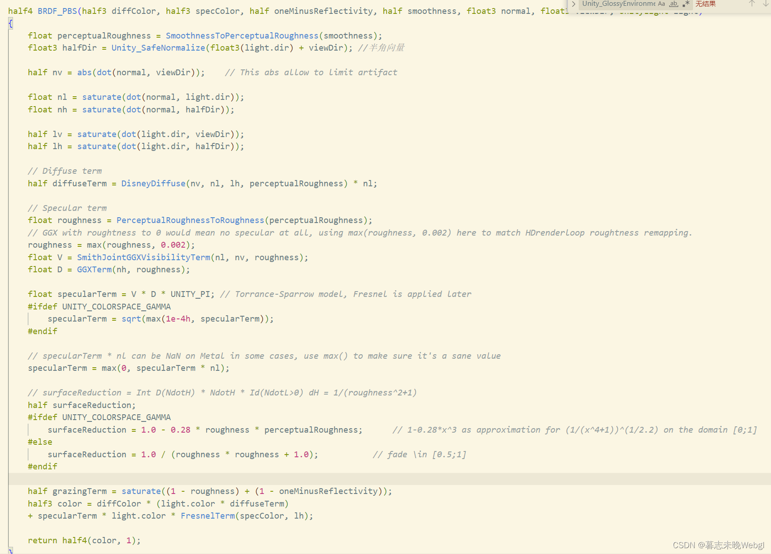
Task: Click the 'This abs allow to limit artifact' comment
Action: [x=311, y=73]
